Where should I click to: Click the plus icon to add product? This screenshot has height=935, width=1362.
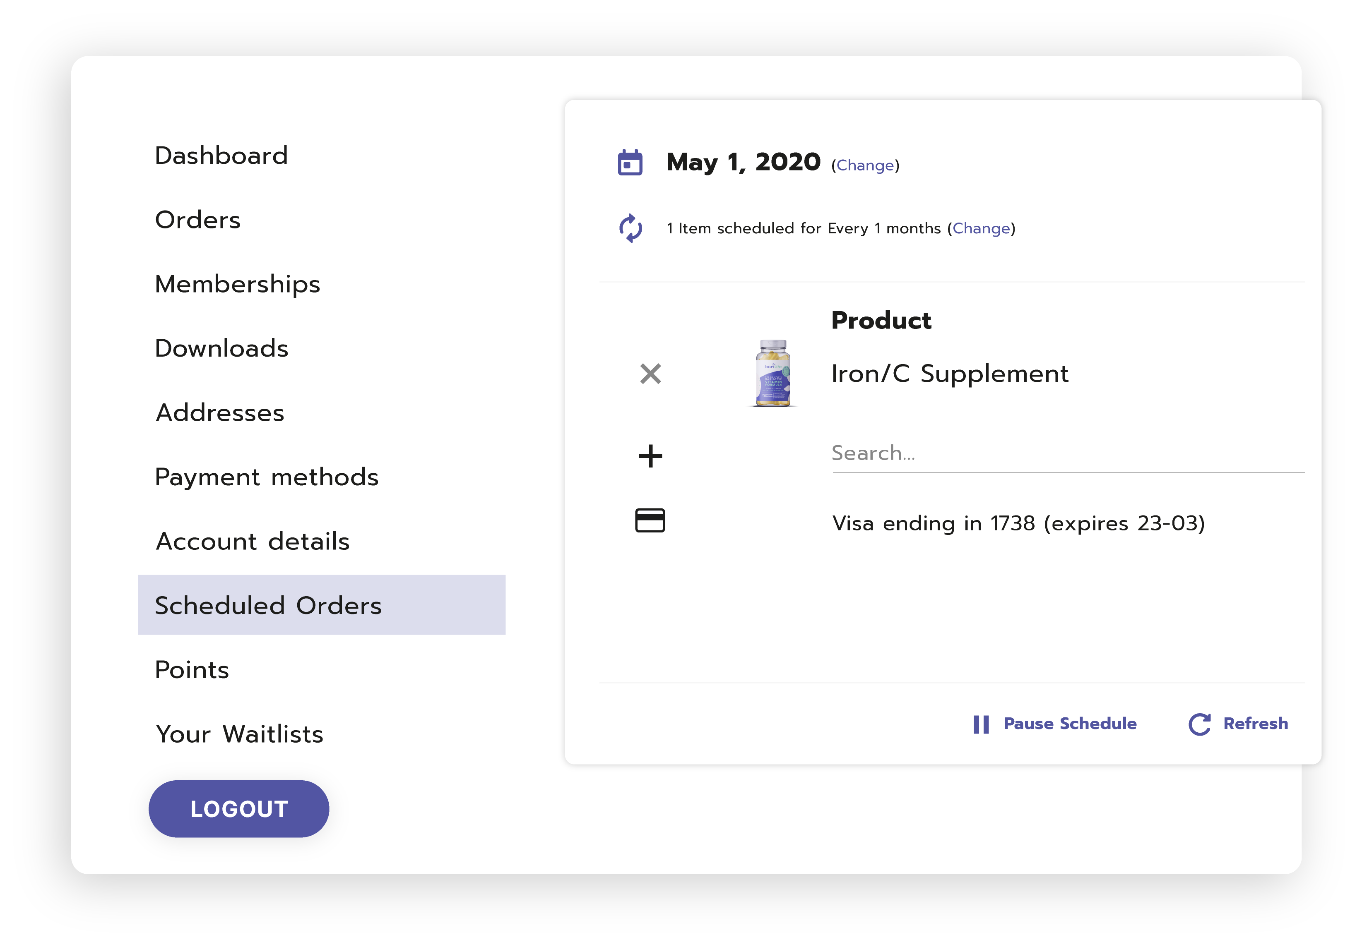tap(650, 456)
